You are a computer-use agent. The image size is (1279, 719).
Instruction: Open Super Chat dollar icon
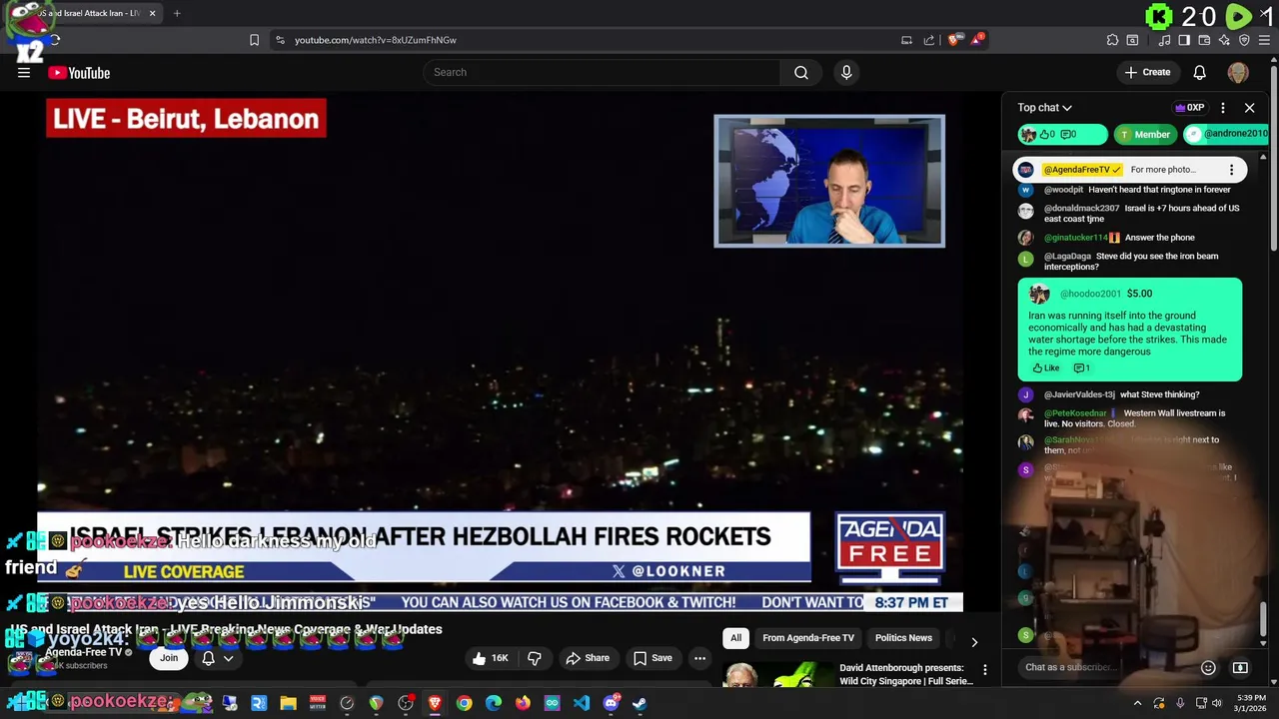coord(1240,667)
